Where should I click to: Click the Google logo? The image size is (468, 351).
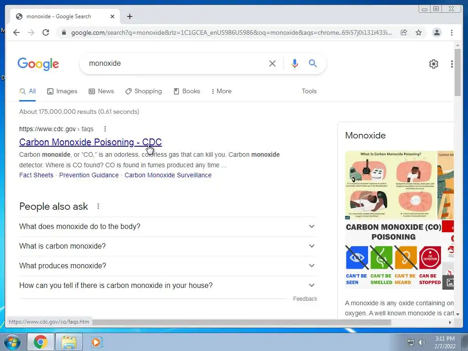[38, 64]
